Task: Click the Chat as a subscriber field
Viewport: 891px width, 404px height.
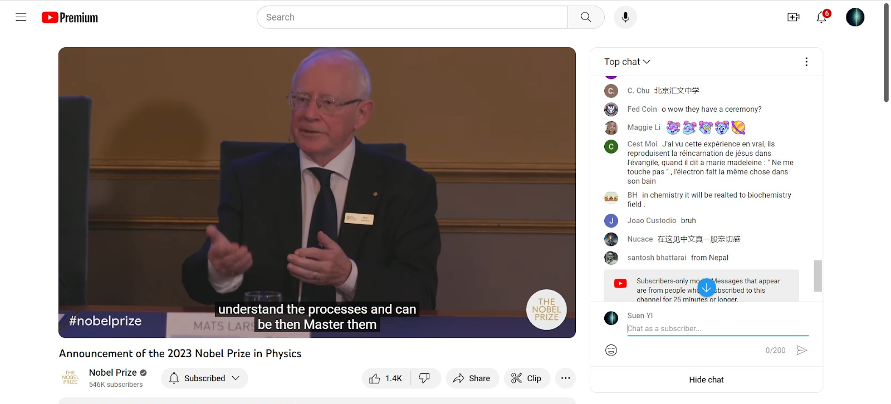Action: point(717,329)
